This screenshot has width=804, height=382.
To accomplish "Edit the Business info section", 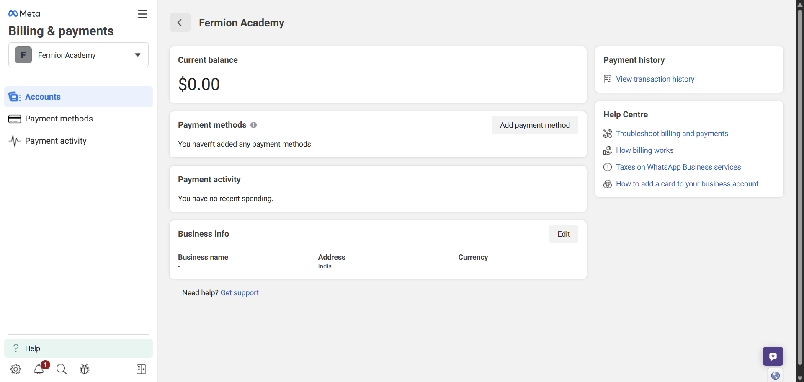I will pos(563,234).
